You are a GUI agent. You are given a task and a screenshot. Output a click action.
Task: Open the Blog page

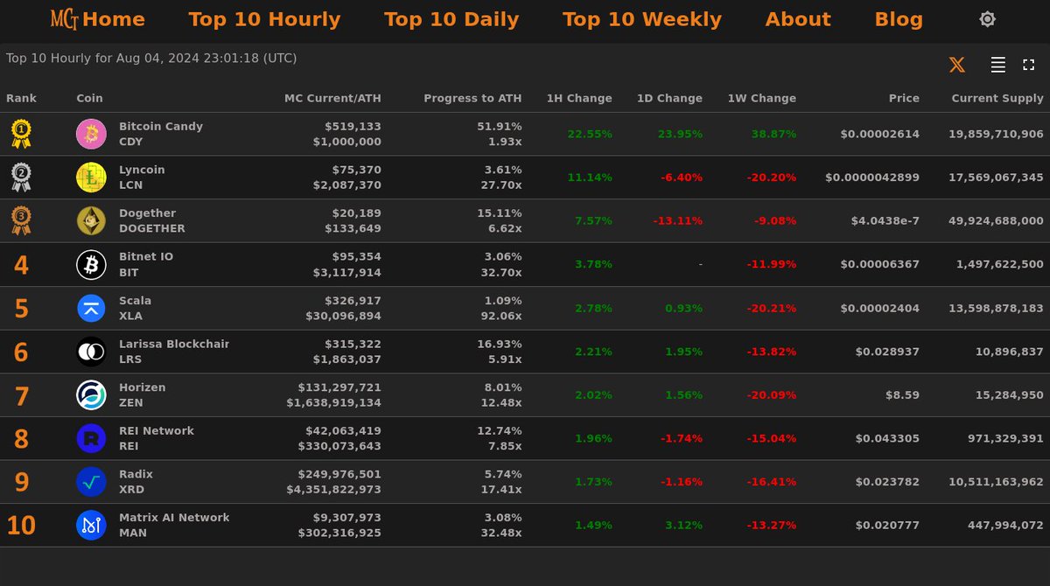899,19
